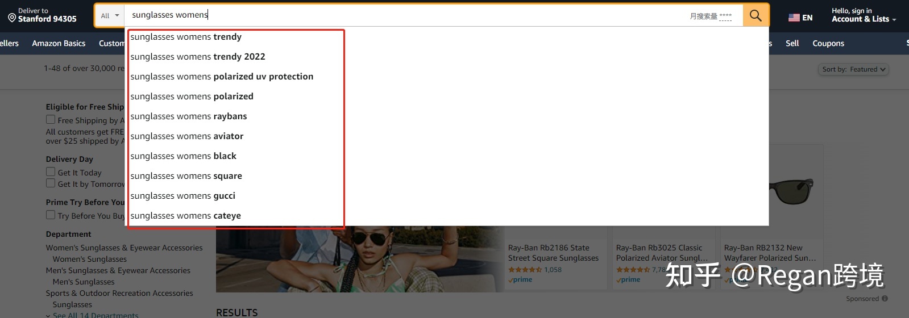Enable the Get It Today checkbox
Screen dimensions: 909x318
51,172
